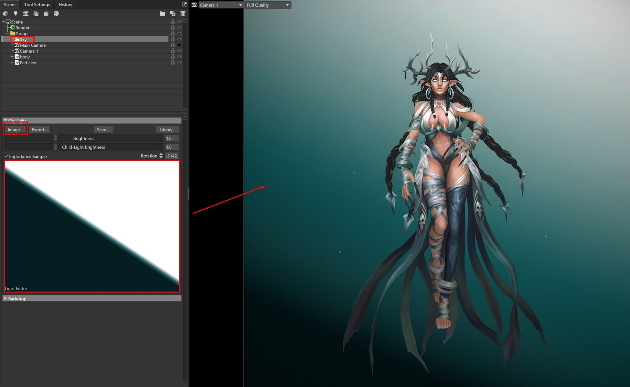The image size is (630, 387).
Task: Click the add material palette icon
Action: coord(56,14)
